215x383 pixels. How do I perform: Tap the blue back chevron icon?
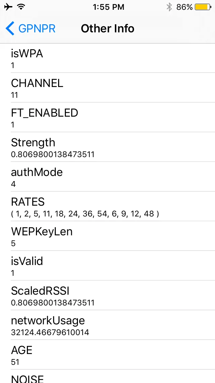pyautogui.click(x=10, y=29)
